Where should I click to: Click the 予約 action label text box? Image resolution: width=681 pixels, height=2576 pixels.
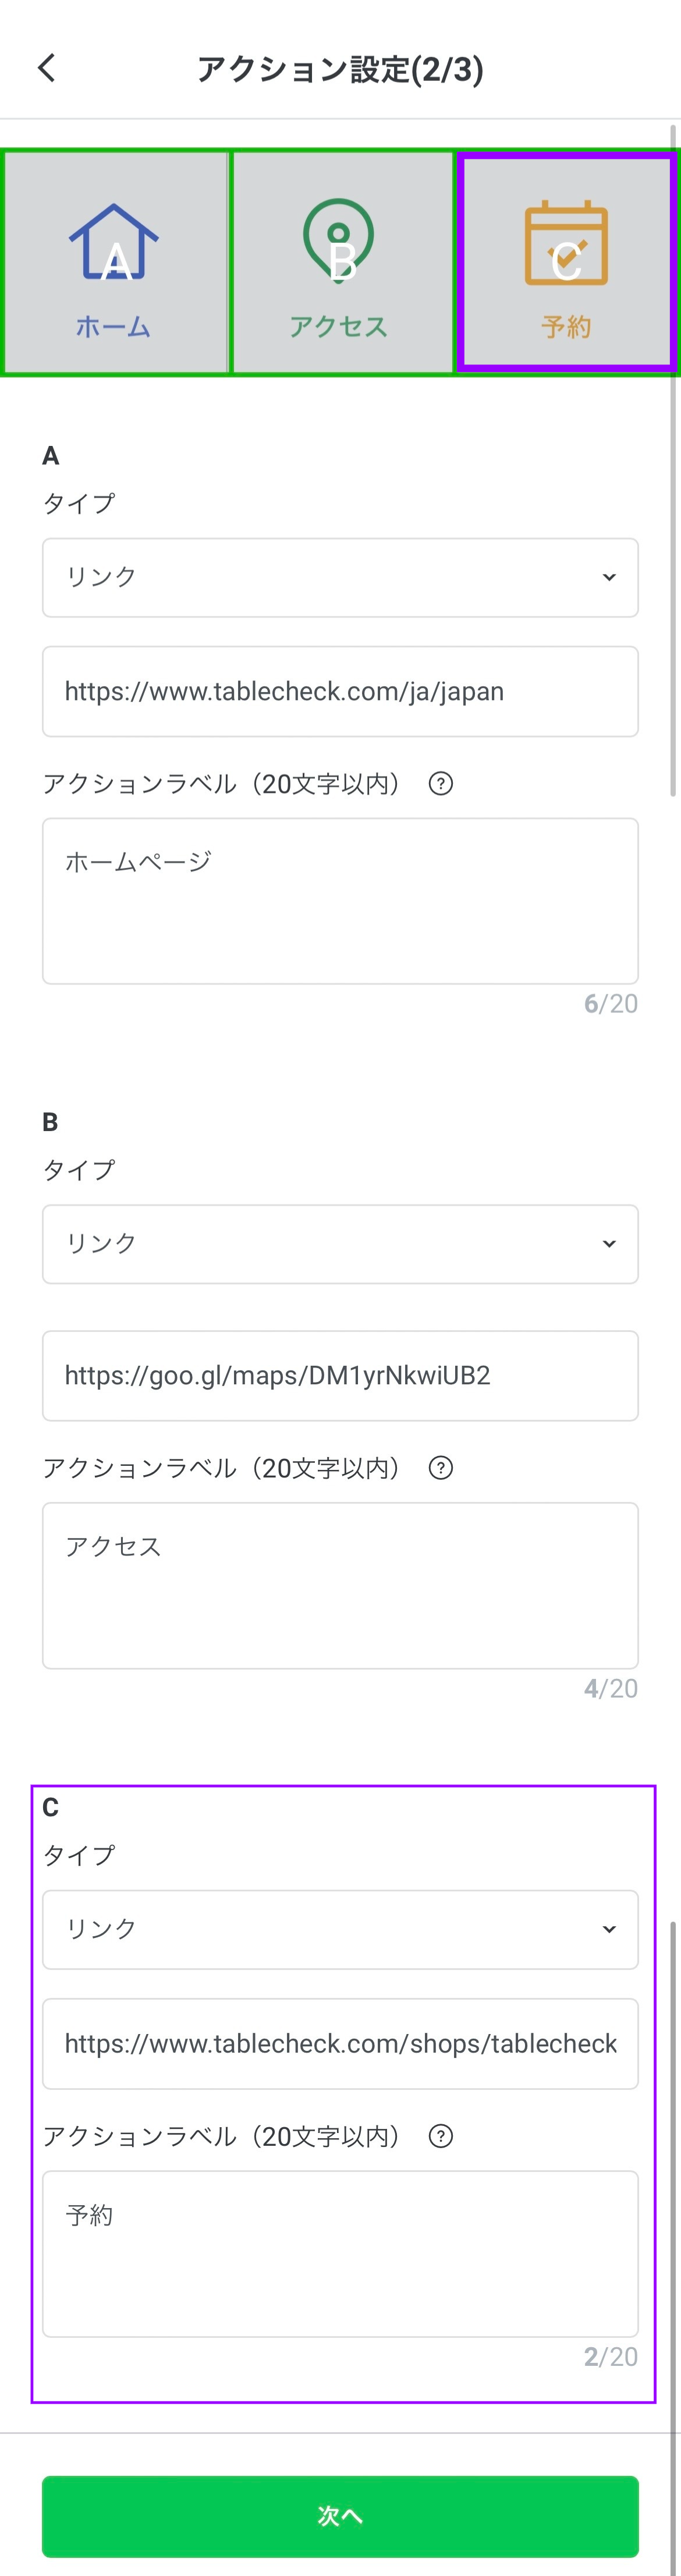click(x=340, y=2253)
